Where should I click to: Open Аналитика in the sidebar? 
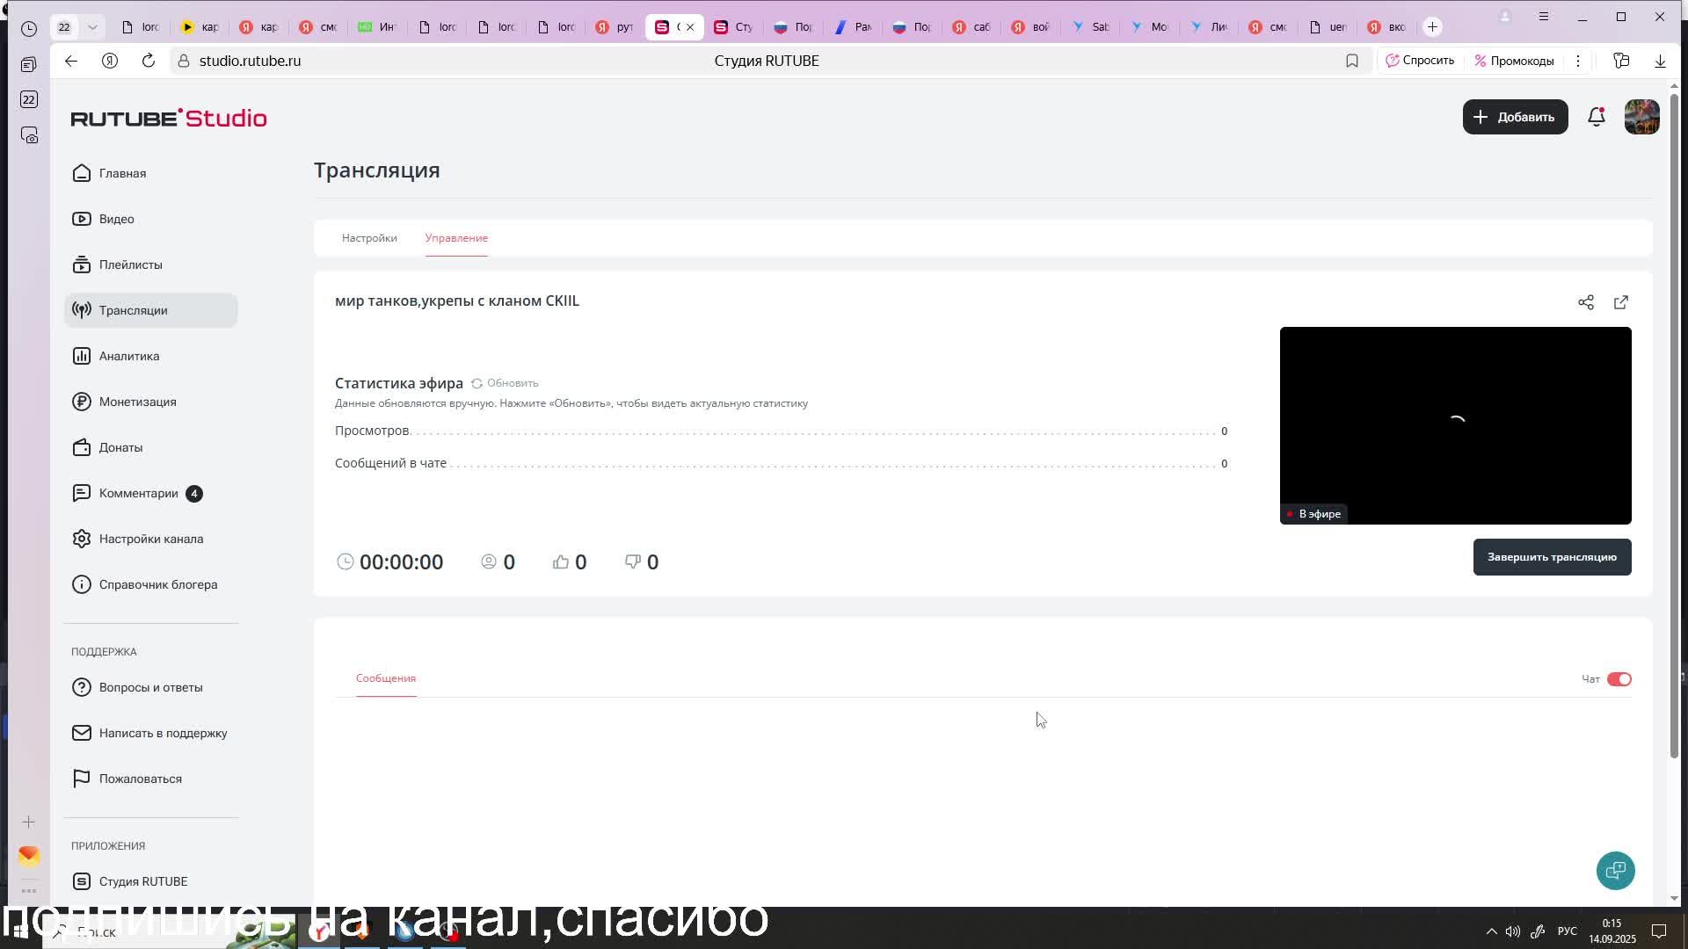(129, 356)
